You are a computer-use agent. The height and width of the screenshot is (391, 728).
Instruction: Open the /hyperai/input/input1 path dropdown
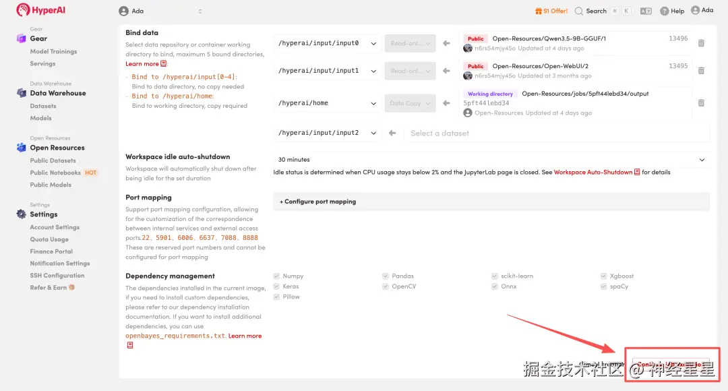327,71
